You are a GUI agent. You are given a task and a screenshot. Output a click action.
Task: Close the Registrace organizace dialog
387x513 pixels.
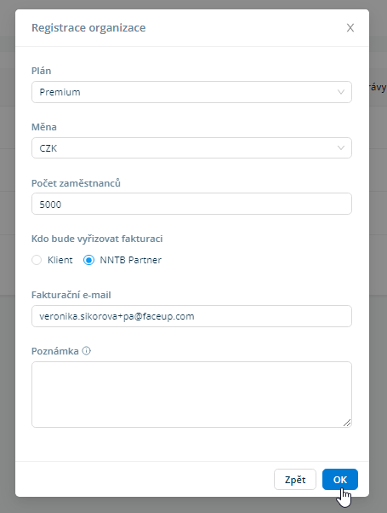[x=350, y=28]
